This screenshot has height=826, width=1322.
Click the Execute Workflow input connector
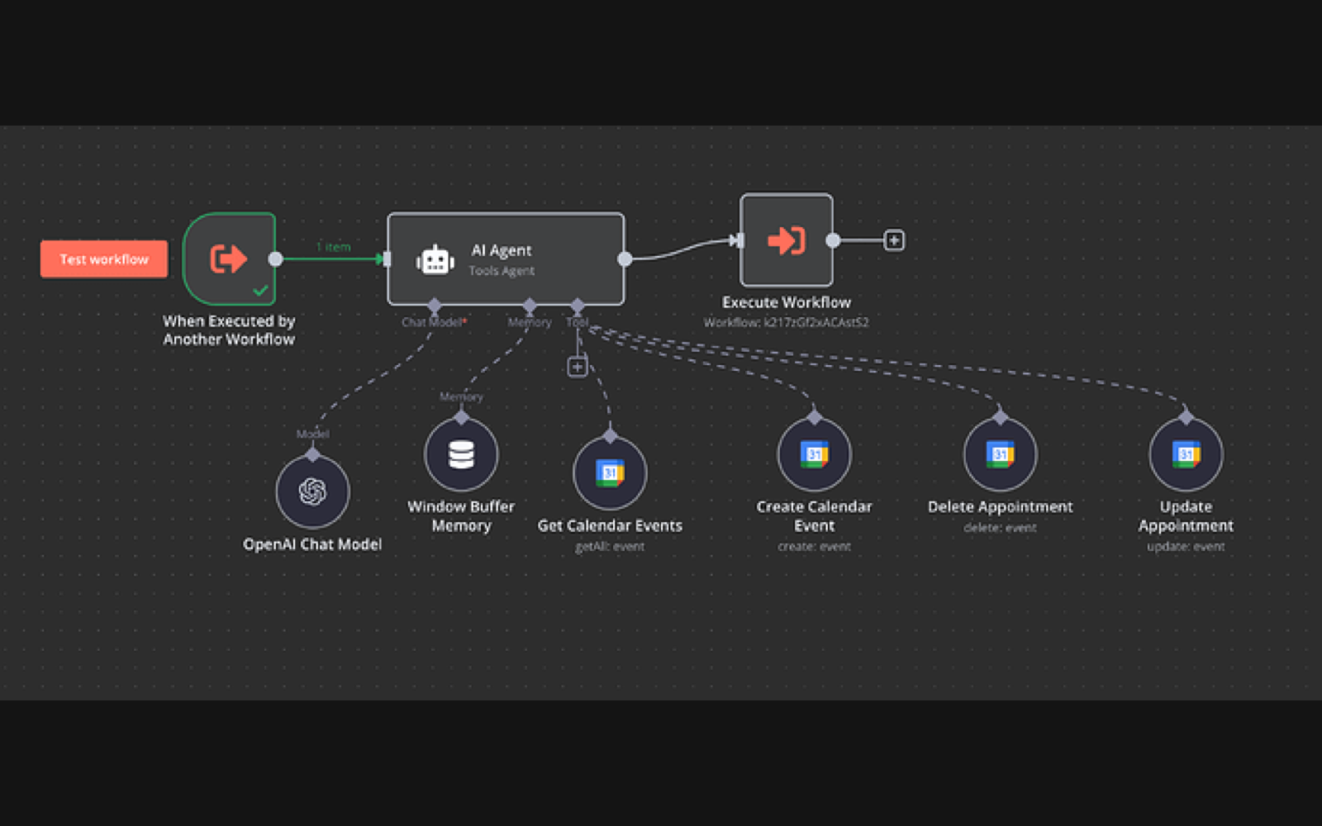(739, 240)
